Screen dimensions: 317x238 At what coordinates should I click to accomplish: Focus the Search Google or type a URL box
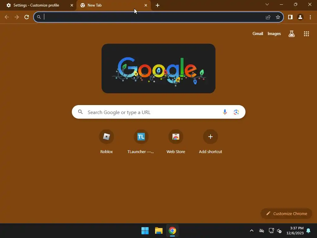(158, 112)
